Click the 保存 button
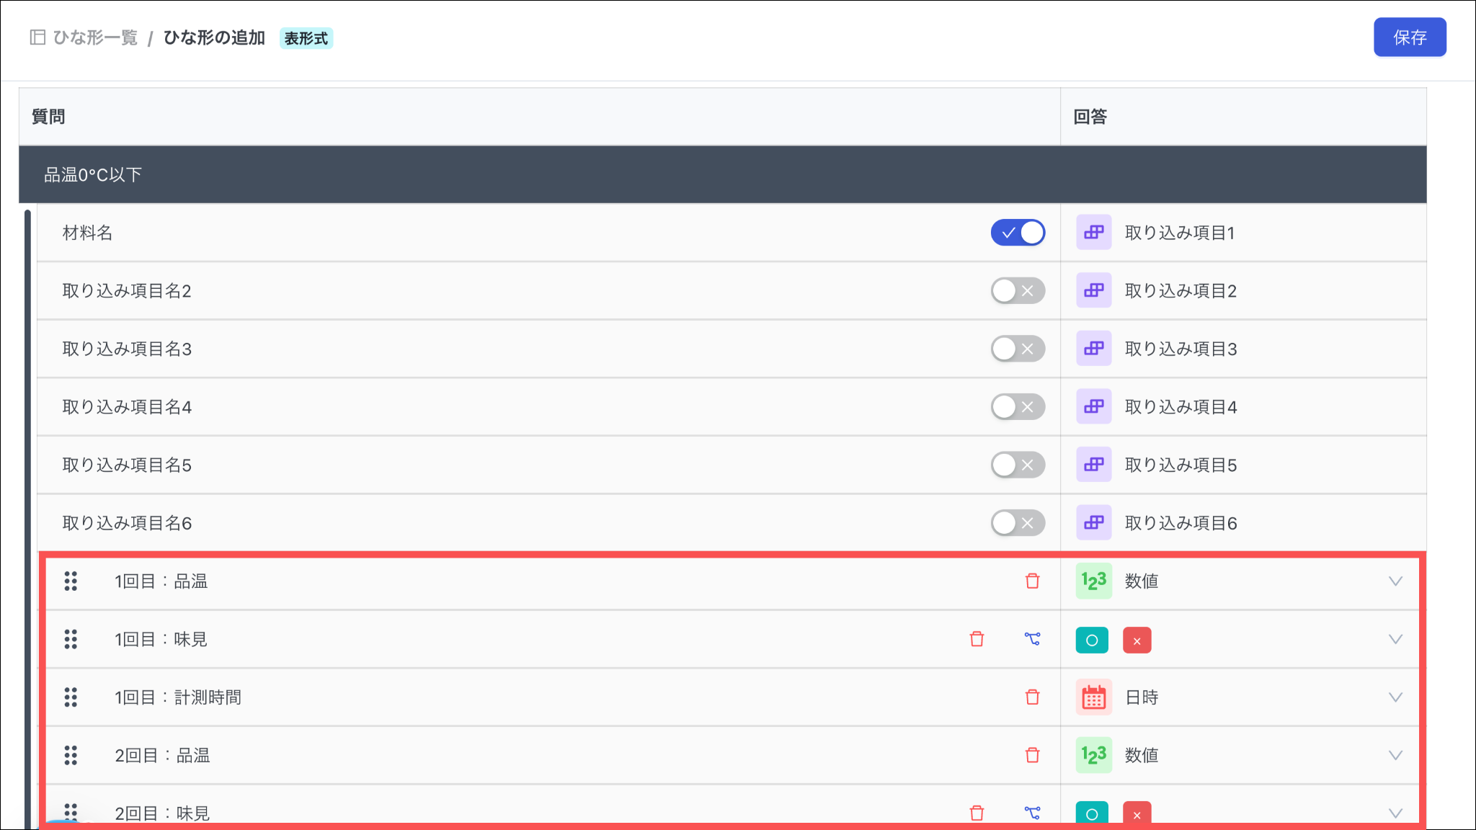 1409,37
